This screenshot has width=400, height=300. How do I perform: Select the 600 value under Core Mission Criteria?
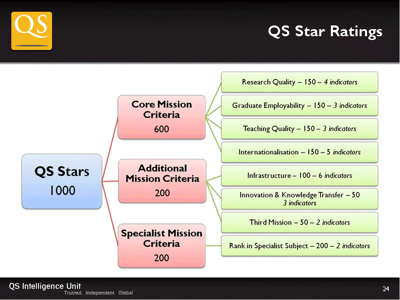tap(161, 129)
